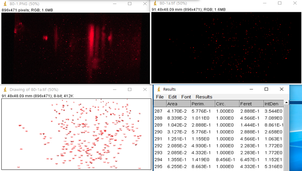Click the IntDen column header
Image resolution: width=302 pixels, height=171 pixels.
point(274,104)
